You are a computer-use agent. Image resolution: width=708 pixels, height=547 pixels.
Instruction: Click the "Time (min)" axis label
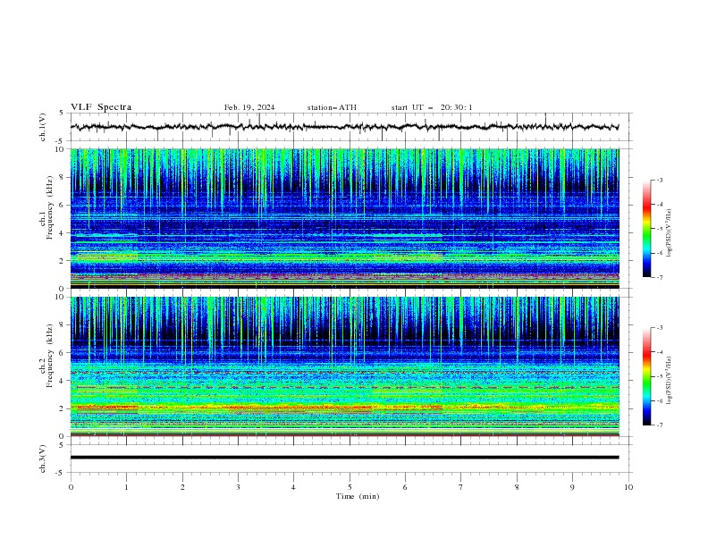(358, 496)
